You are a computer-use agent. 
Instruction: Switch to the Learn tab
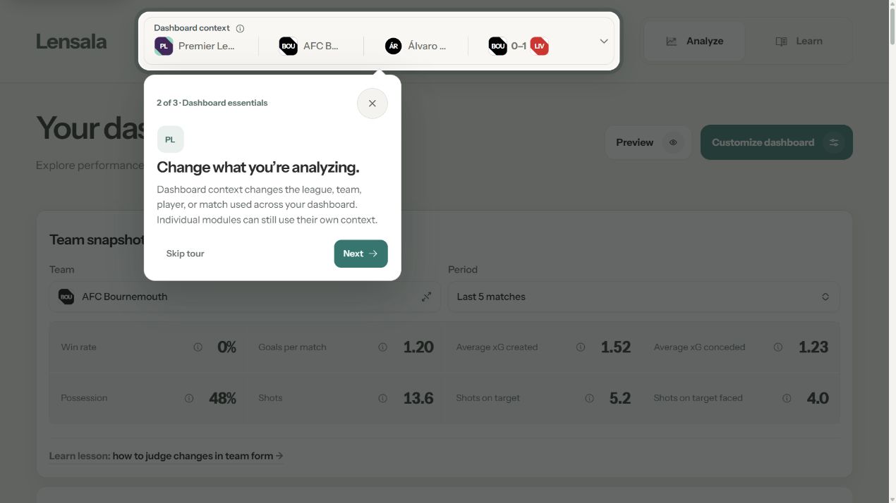799,41
